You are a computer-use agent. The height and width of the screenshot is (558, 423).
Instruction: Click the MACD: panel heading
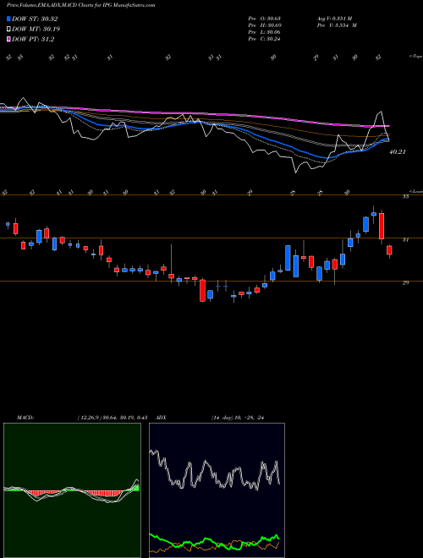tap(25, 418)
